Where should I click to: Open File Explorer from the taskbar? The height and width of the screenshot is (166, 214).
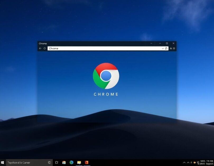[79, 163]
